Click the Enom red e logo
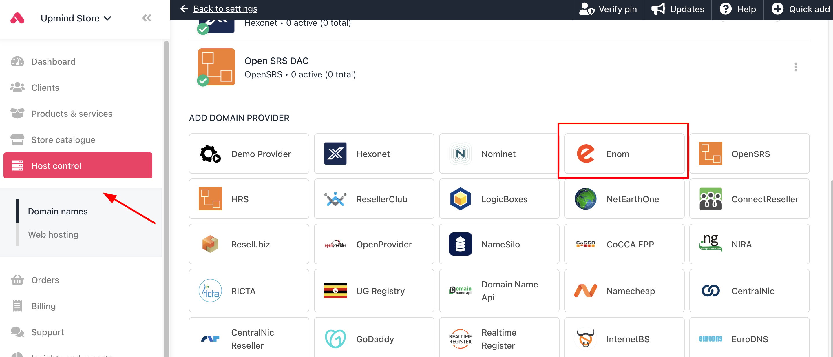The image size is (833, 357). coord(585,154)
